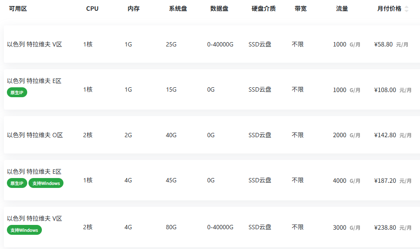
Task: Click the sort arrows beside 月付价格
Action: point(406,9)
